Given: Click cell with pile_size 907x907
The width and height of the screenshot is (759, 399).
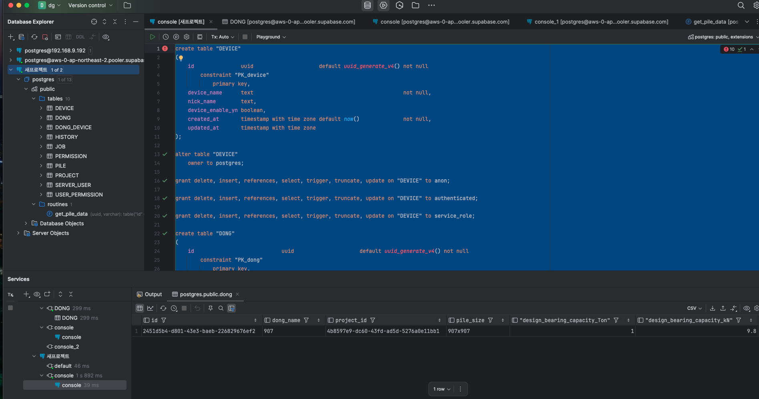Looking at the screenshot, I should (478, 331).
